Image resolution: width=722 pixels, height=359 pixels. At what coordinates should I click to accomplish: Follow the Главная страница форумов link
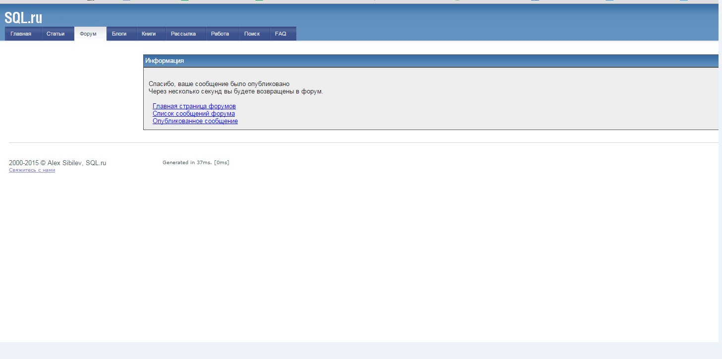coord(194,106)
